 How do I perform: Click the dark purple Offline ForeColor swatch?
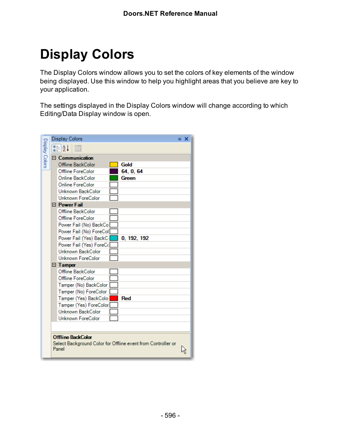pos(114,171)
